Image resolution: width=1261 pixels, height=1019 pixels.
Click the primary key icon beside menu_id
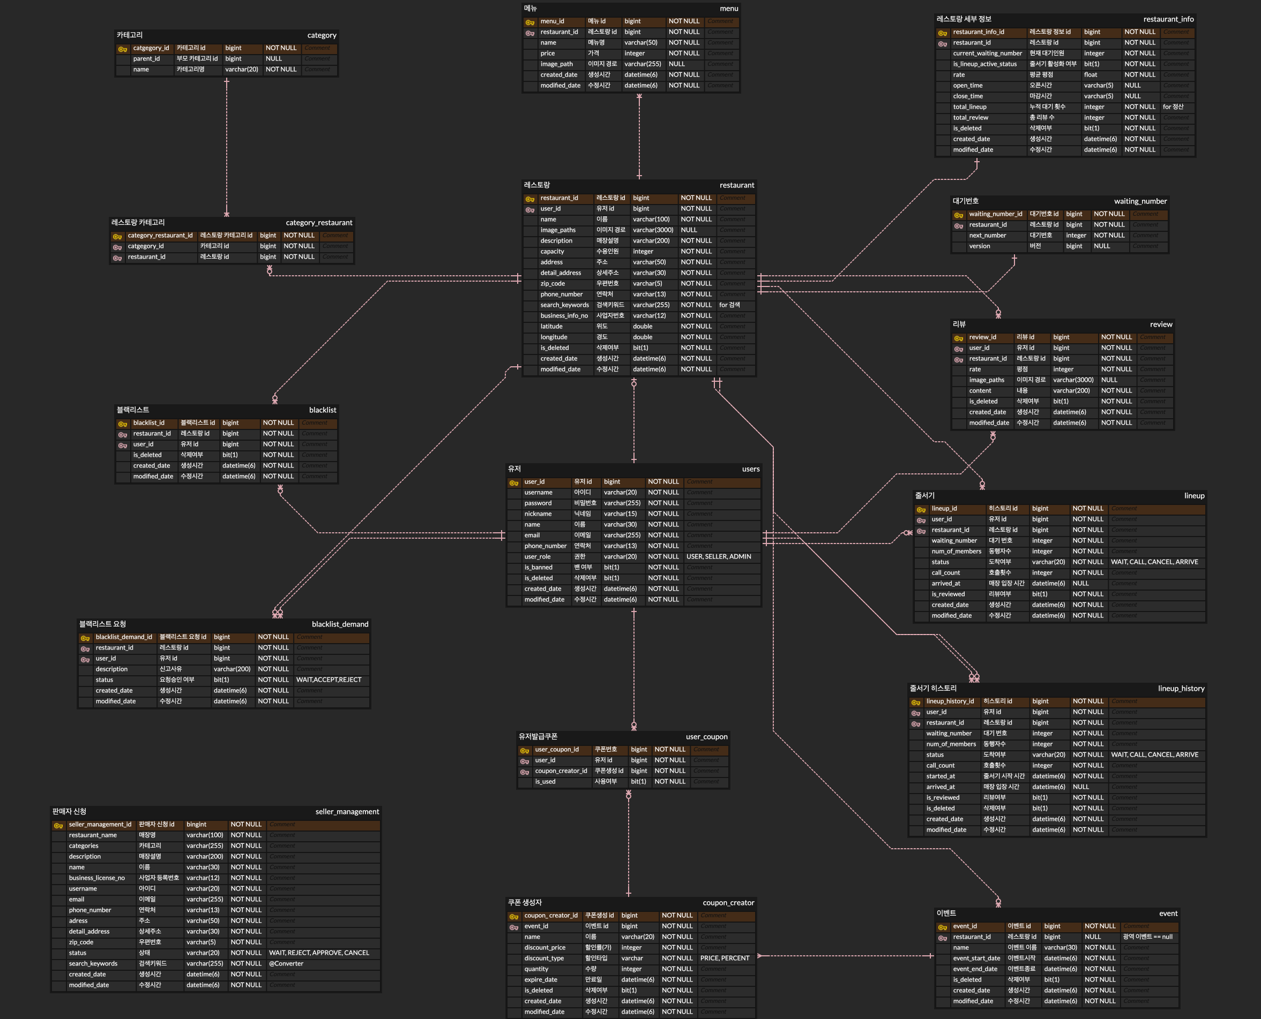pos(530,22)
